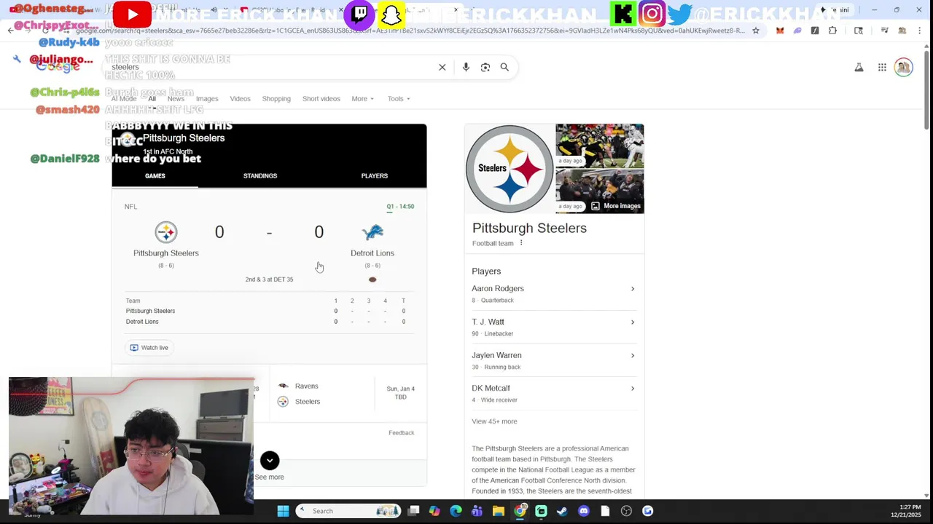This screenshot has width=933, height=524.
Task: Click View 45+ more players
Action: tap(494, 421)
